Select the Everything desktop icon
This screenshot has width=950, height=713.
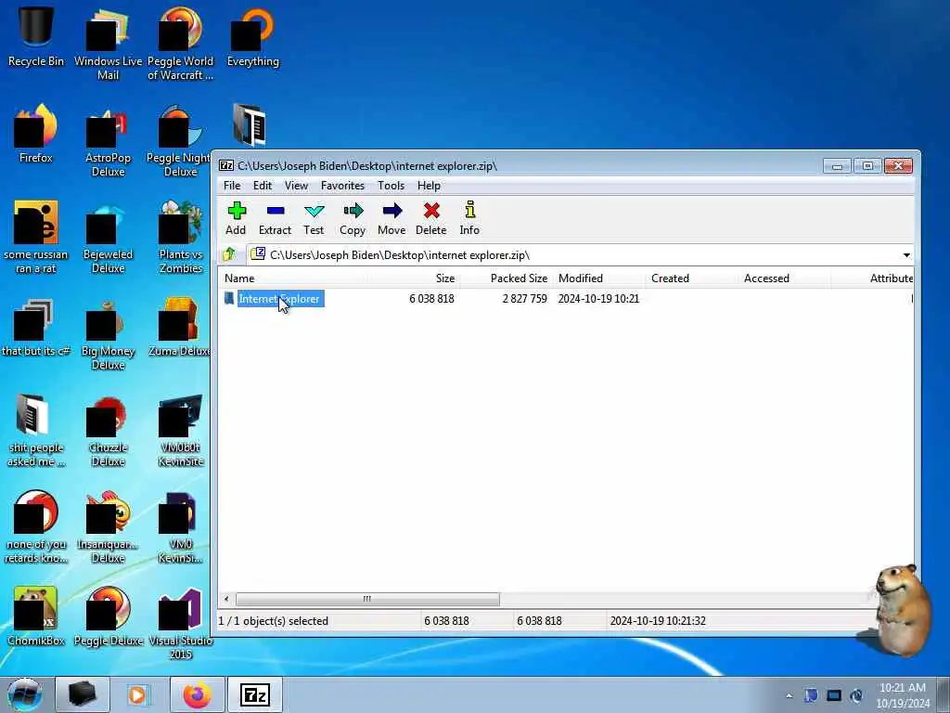(253, 36)
